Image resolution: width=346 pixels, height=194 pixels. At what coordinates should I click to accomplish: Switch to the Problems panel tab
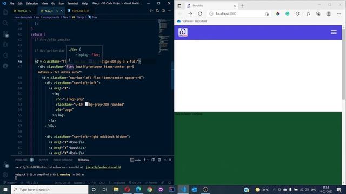click(21, 160)
